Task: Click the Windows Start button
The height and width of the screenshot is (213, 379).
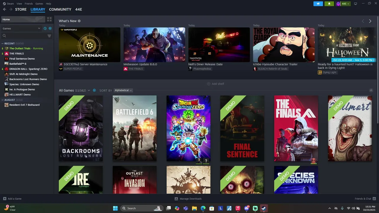Action: [115, 208]
